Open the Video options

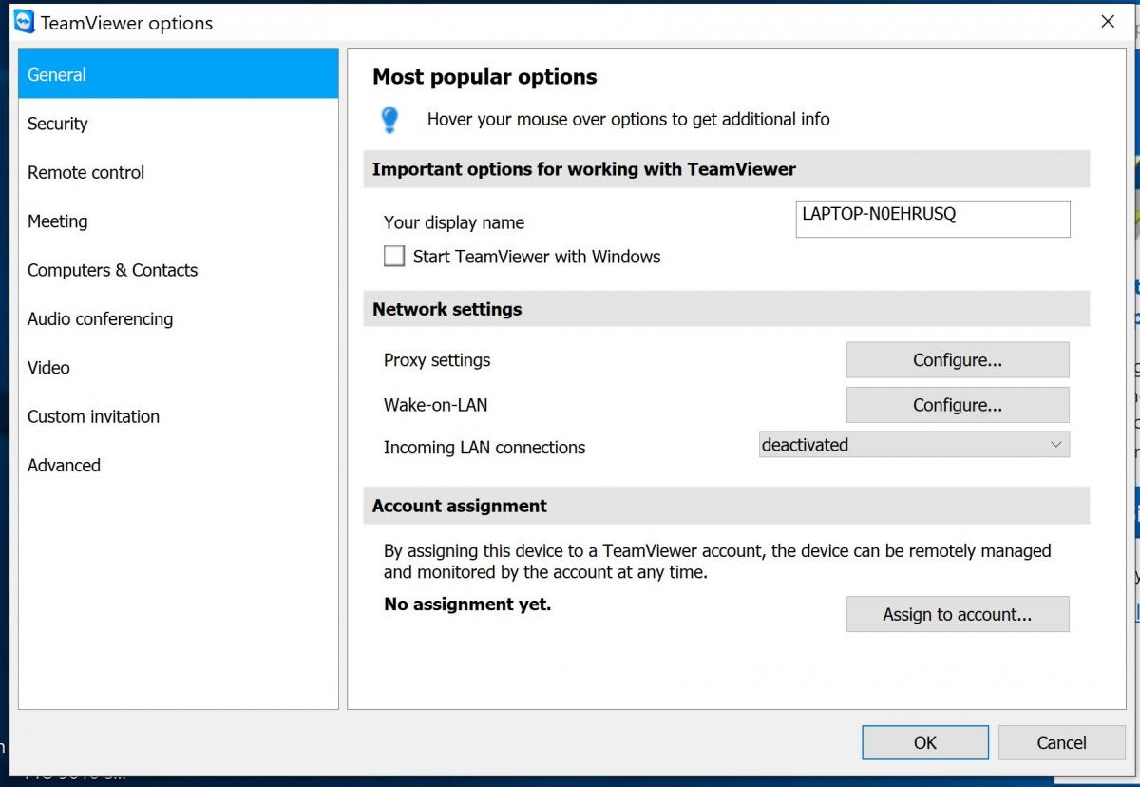click(x=179, y=367)
